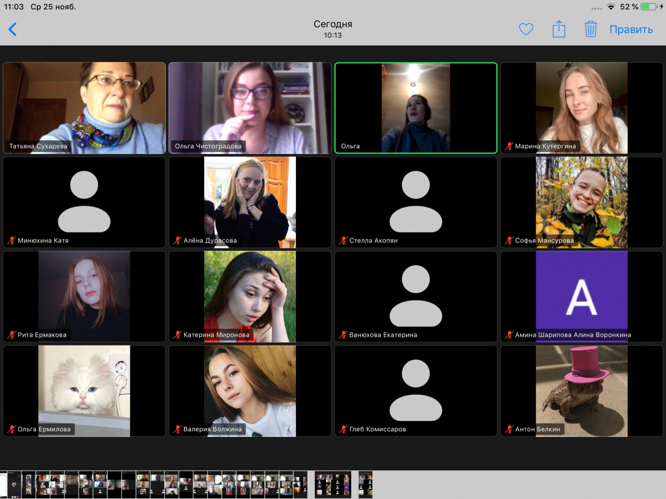Click muted mic icon beside Алёна Дурасова
Image resolution: width=666 pixels, height=499 pixels.
click(178, 241)
